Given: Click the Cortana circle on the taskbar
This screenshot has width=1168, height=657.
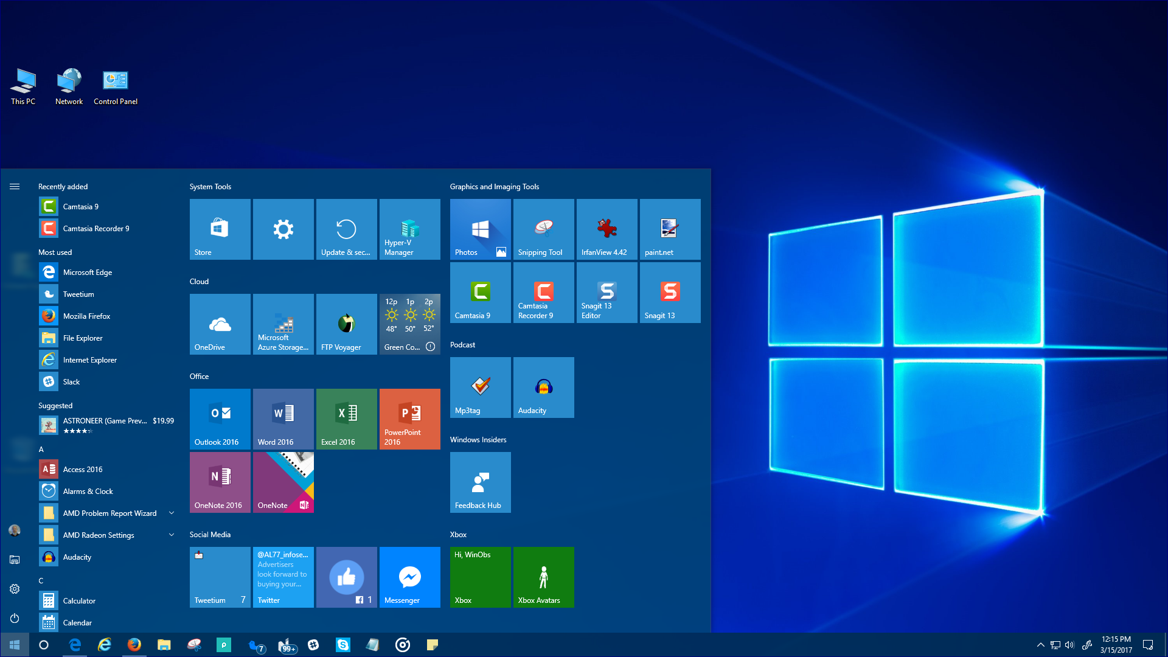Looking at the screenshot, I should [x=44, y=645].
